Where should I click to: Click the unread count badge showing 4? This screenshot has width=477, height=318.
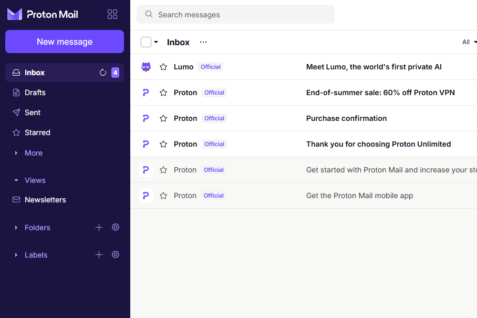(x=115, y=73)
